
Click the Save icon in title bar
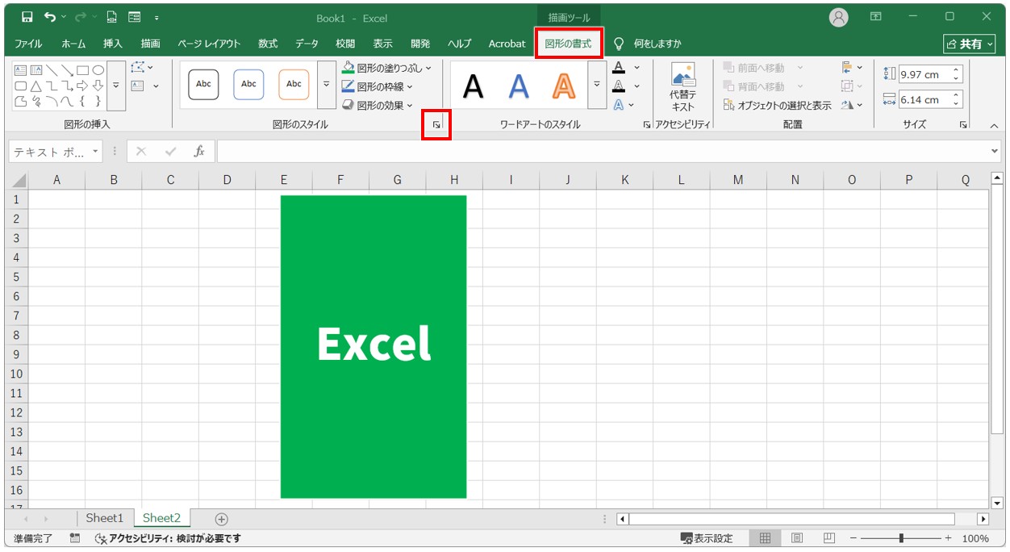[x=27, y=17]
